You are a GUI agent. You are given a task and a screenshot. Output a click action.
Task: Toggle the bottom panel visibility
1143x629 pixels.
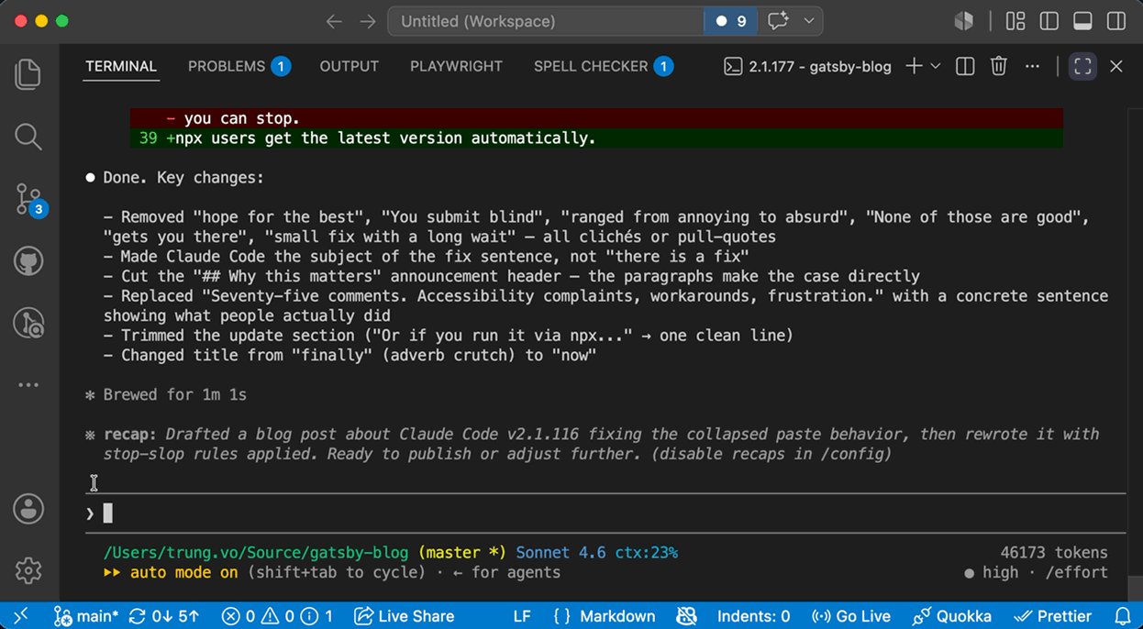(1082, 21)
